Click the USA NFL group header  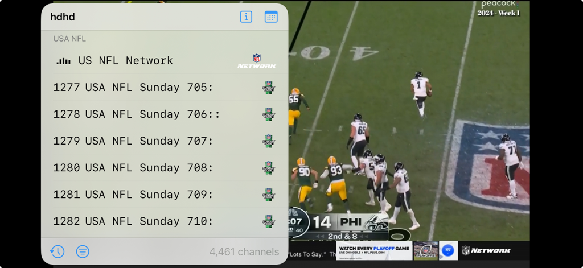(69, 39)
